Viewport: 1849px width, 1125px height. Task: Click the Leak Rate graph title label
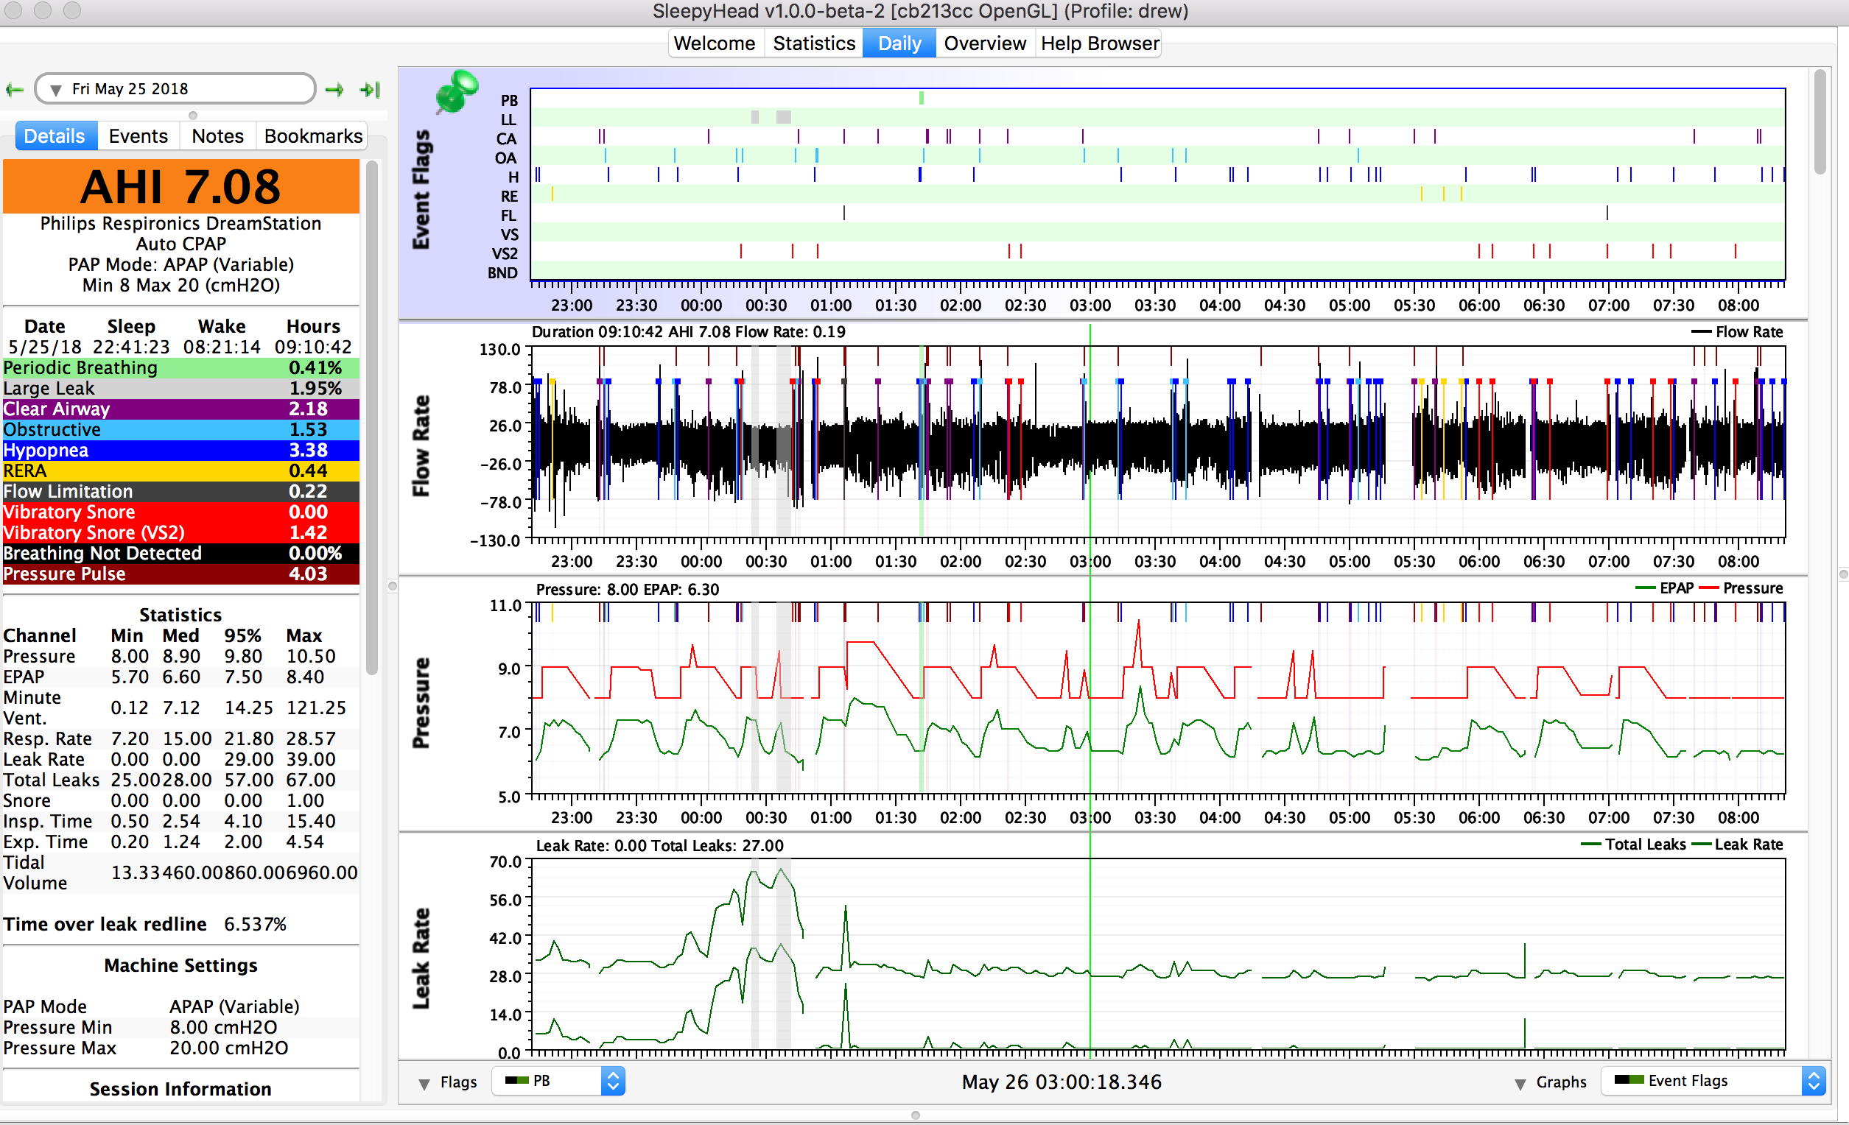[x=421, y=958]
